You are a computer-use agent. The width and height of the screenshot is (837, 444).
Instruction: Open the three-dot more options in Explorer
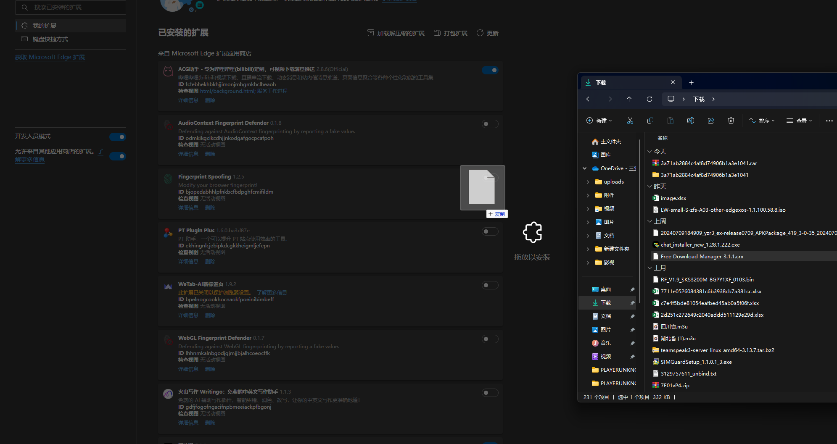[x=829, y=121]
